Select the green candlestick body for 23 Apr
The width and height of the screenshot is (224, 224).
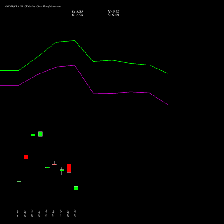(x=40, y=134)
